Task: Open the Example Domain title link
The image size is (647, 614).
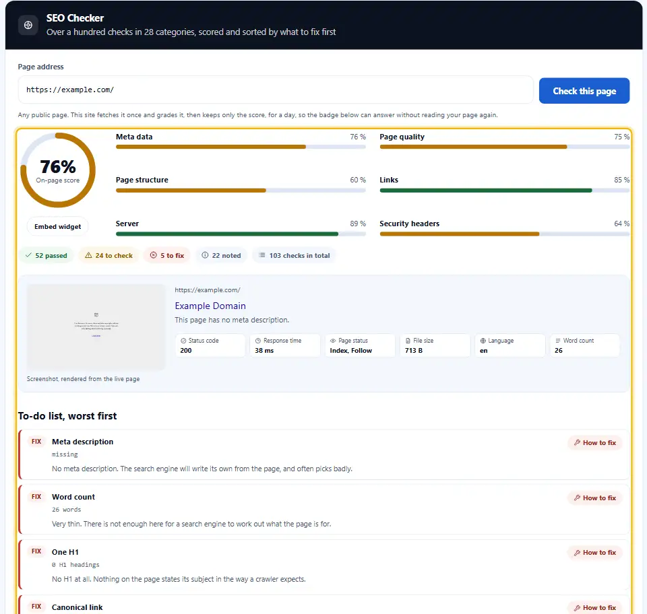Action: tap(210, 306)
